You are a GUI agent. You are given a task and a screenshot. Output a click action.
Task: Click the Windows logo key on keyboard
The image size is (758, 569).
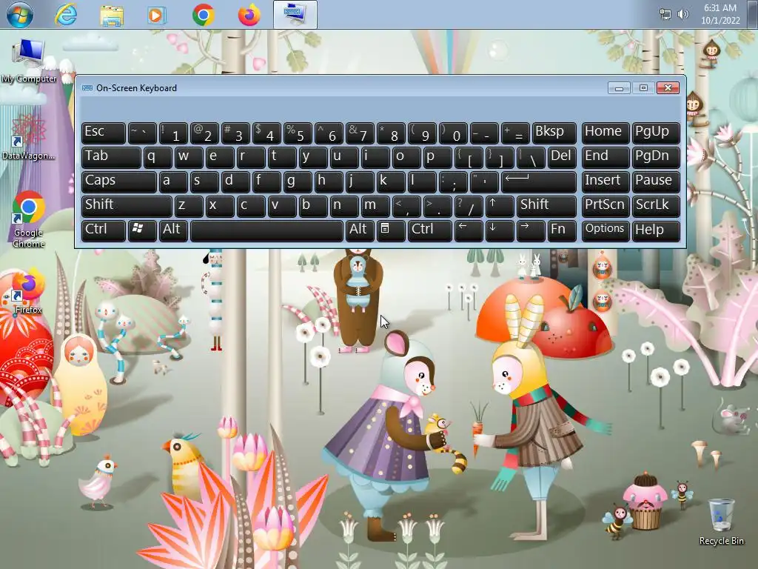tap(142, 230)
